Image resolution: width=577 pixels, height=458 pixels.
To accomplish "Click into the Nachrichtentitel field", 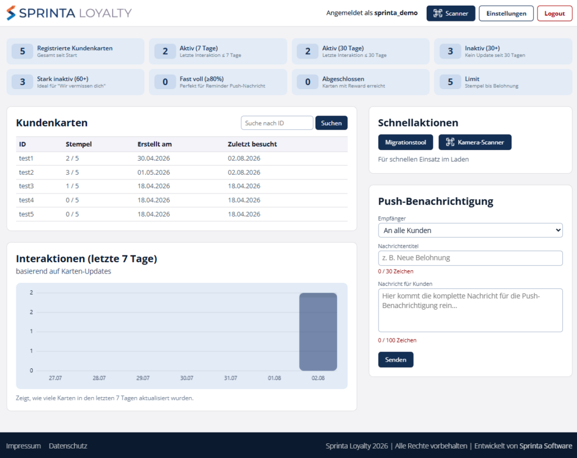I will click(x=471, y=258).
